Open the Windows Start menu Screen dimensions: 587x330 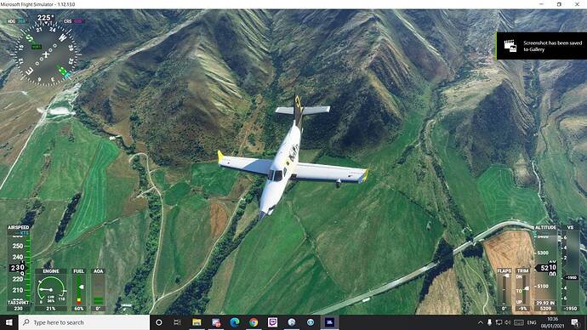coord(9,322)
